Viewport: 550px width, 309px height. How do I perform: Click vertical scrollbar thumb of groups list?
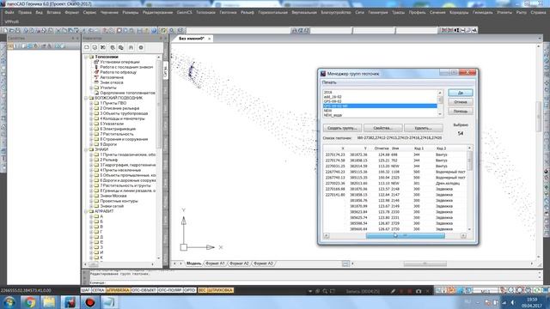click(440, 100)
